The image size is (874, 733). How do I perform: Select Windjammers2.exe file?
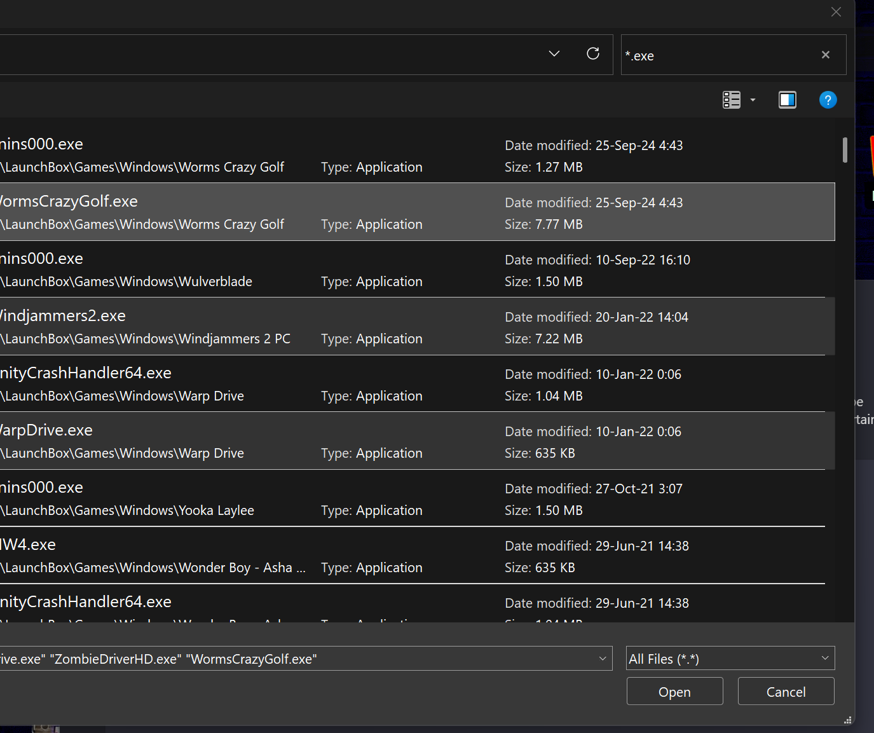coord(417,326)
